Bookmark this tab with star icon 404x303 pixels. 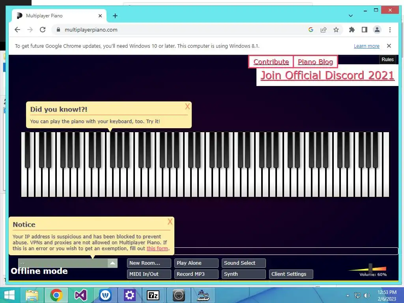336,30
